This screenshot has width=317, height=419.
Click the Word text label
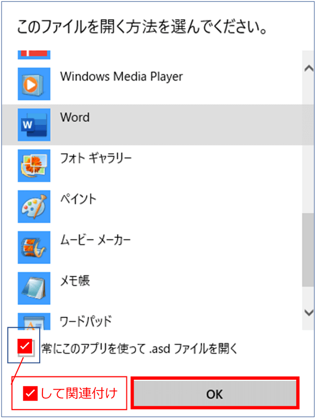pyautogui.click(x=75, y=117)
